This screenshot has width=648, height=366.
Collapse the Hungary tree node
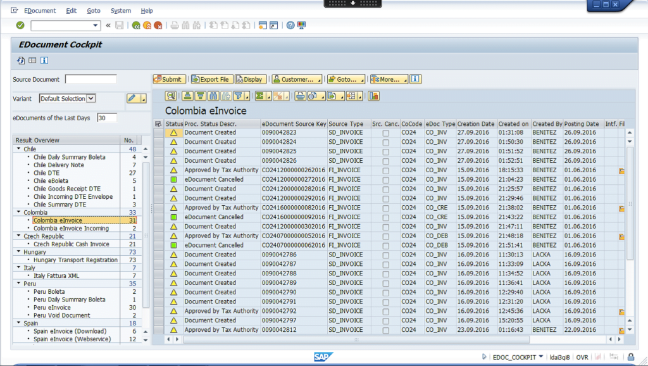[x=18, y=251]
